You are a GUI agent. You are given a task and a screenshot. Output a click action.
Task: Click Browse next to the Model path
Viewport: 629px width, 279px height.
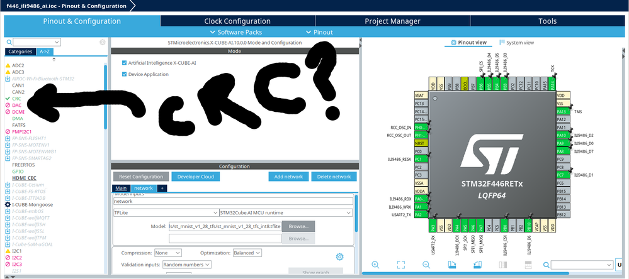pyautogui.click(x=298, y=227)
